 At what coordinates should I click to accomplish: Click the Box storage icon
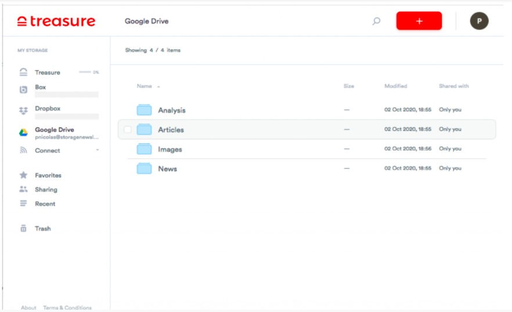tap(23, 89)
